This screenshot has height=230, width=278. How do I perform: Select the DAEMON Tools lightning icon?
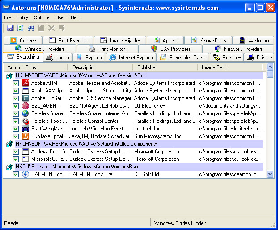[25, 174]
